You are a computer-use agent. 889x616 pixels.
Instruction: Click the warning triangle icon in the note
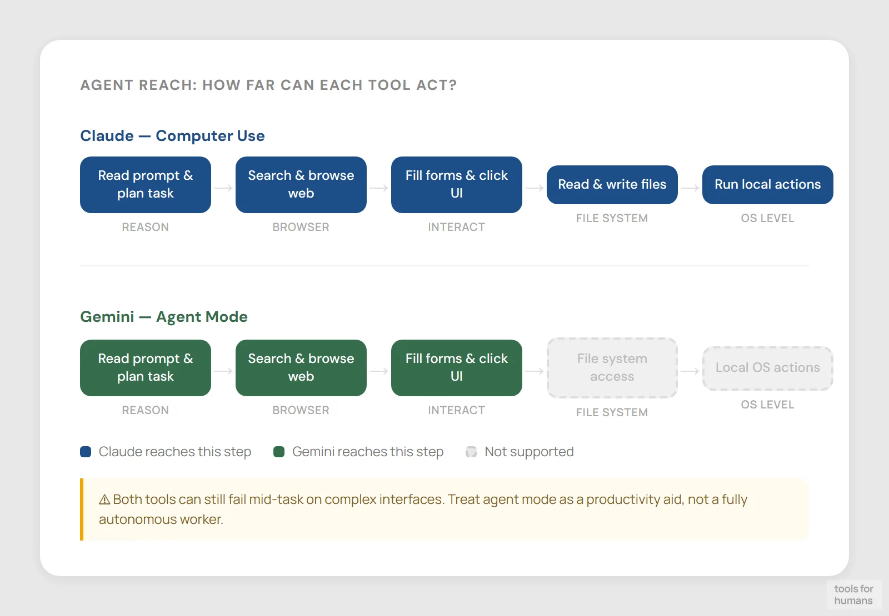pyautogui.click(x=103, y=499)
